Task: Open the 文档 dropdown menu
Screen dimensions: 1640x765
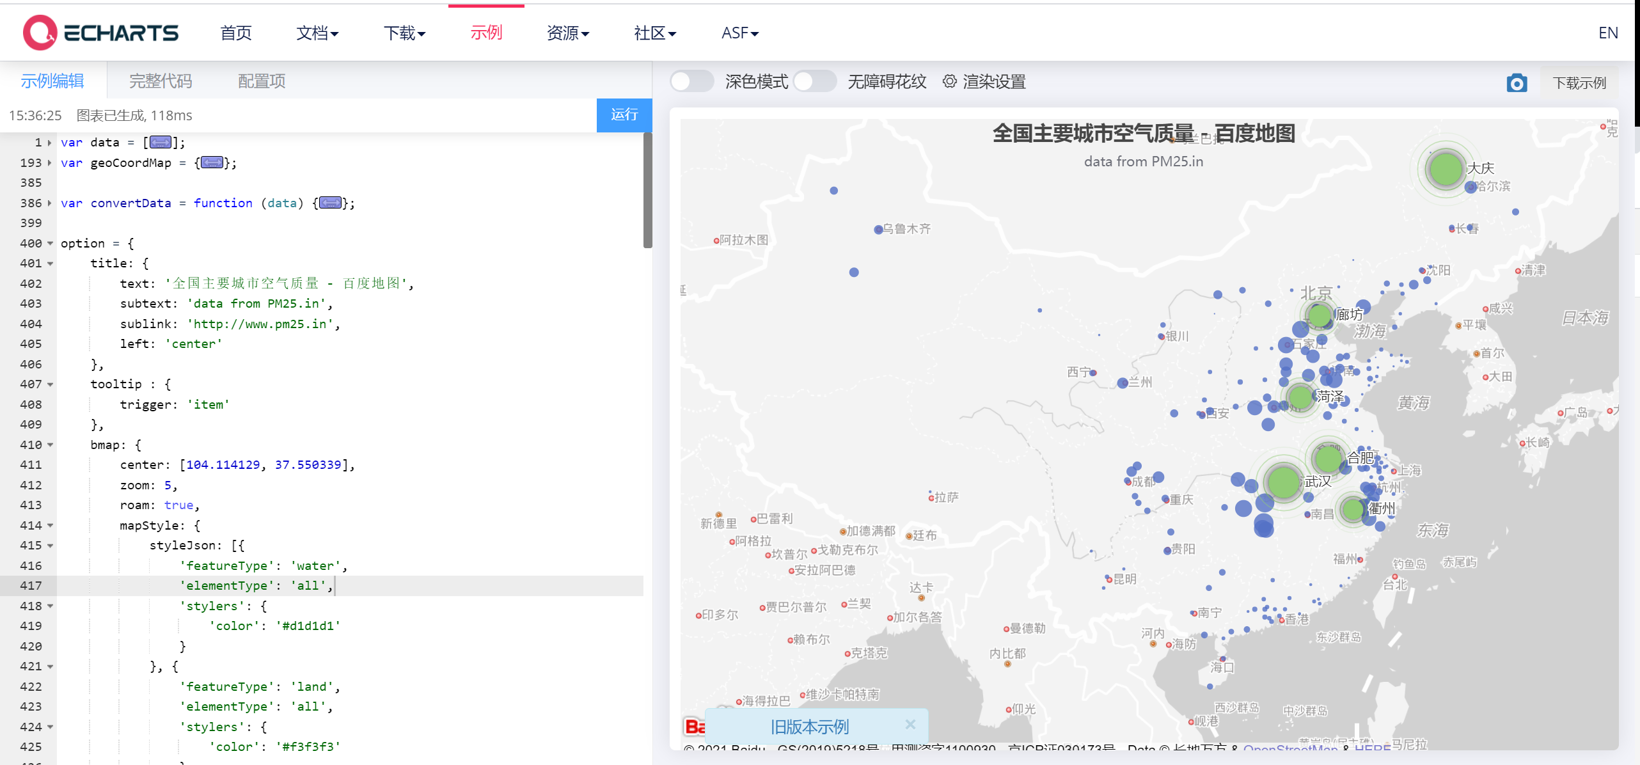Action: pyautogui.click(x=317, y=33)
